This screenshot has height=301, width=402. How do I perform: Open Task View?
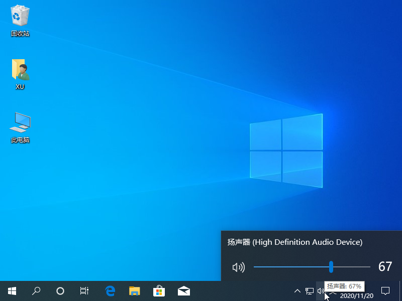[x=84, y=291]
